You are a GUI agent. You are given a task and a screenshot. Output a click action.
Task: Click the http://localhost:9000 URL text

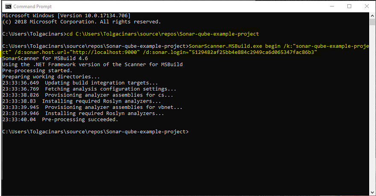point(105,52)
